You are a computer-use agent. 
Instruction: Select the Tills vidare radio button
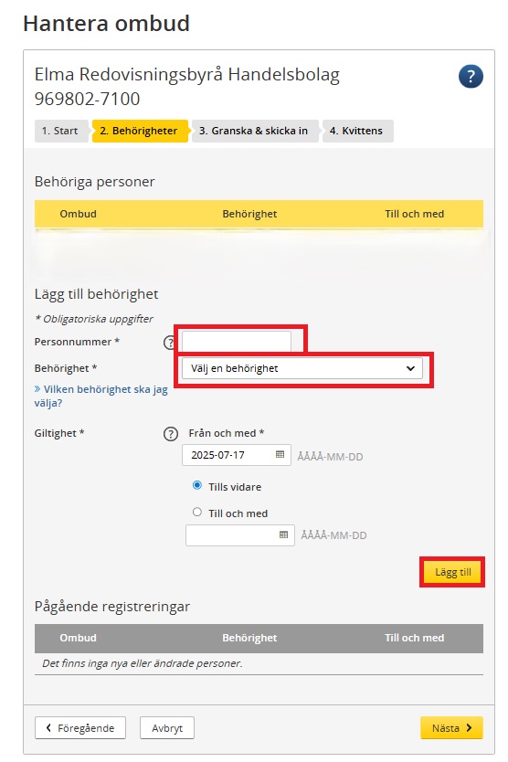coord(196,485)
